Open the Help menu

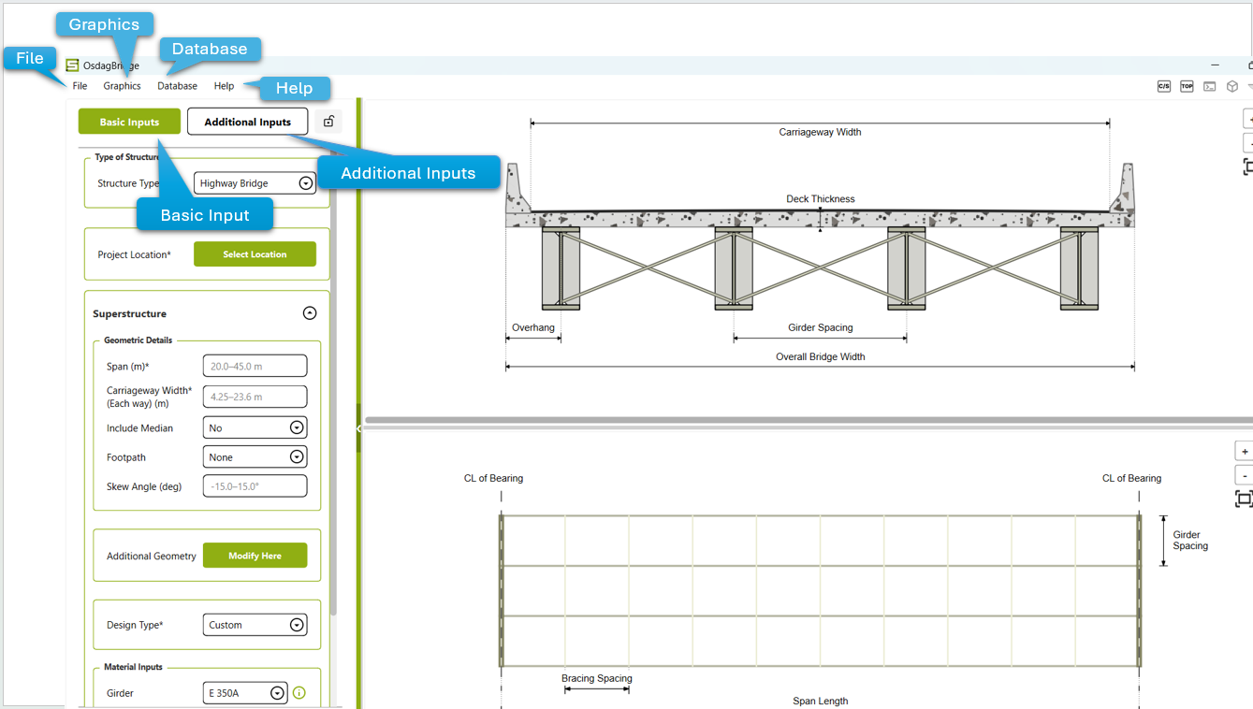224,86
